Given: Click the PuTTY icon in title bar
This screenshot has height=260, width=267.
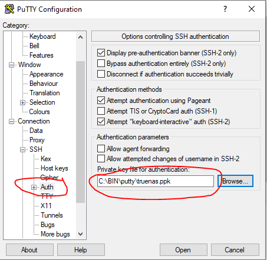Looking at the screenshot, I should [9, 9].
